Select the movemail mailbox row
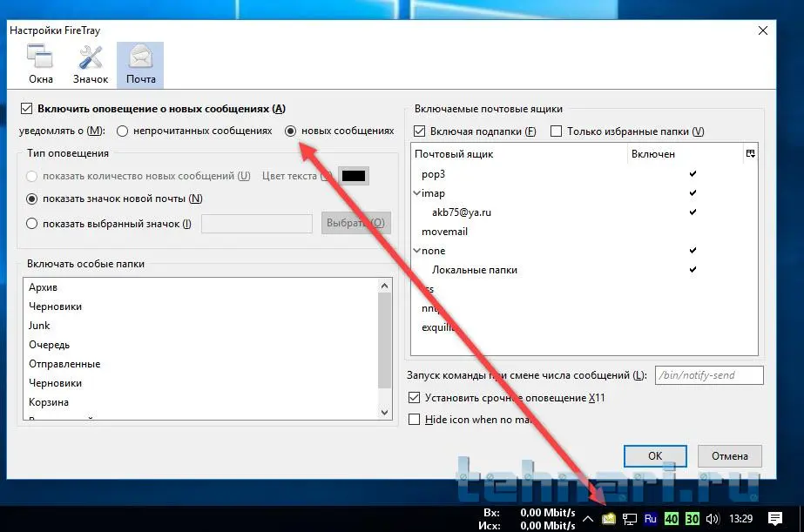The image size is (804, 532). (584, 232)
